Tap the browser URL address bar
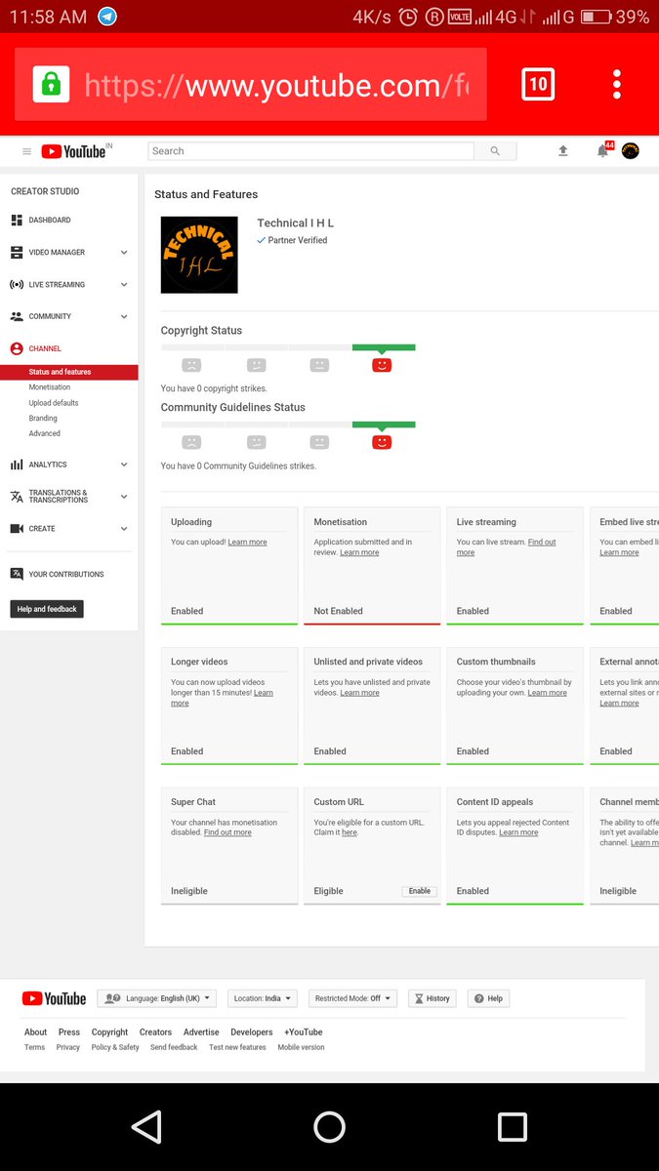659x1171 pixels. tap(251, 84)
